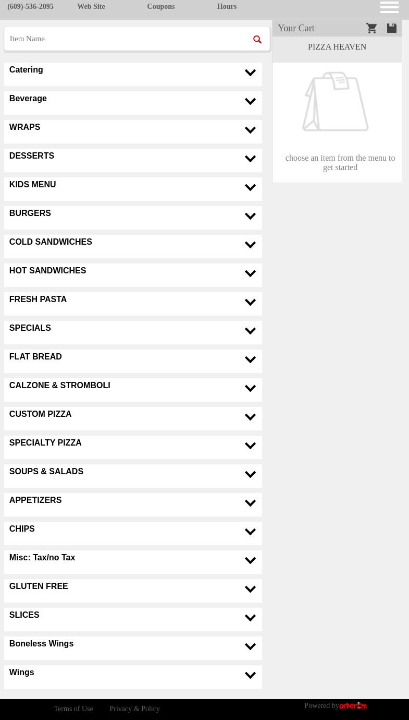Expand the Catering category chevron
Screen dimensions: 409x720
pyautogui.click(x=250, y=73)
